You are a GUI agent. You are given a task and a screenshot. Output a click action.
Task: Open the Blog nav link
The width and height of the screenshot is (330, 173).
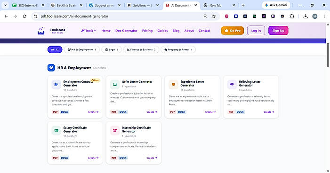pos(176,31)
